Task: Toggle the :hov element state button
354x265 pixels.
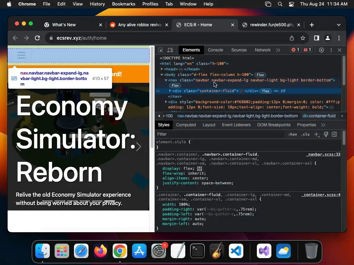Action: click(x=292, y=134)
